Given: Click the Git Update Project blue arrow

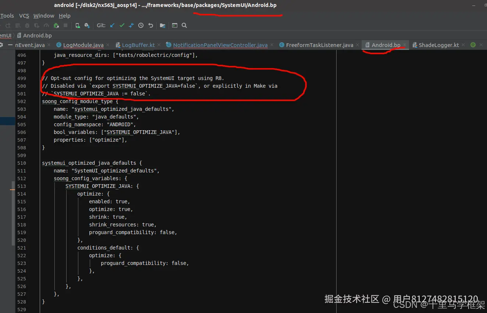Looking at the screenshot, I should click(x=112, y=25).
